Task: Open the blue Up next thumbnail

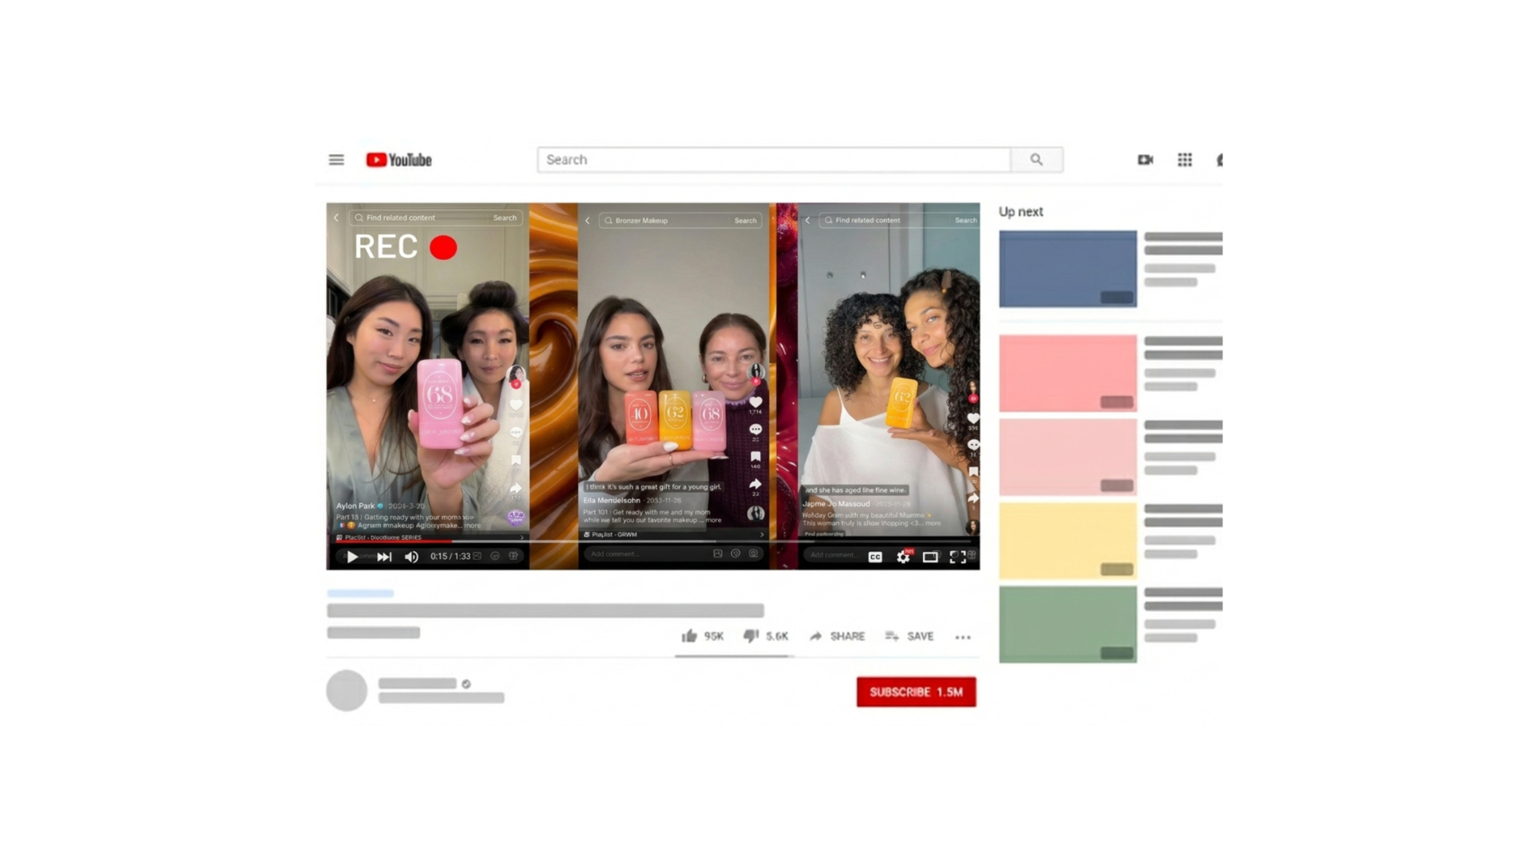Action: pos(1067,269)
